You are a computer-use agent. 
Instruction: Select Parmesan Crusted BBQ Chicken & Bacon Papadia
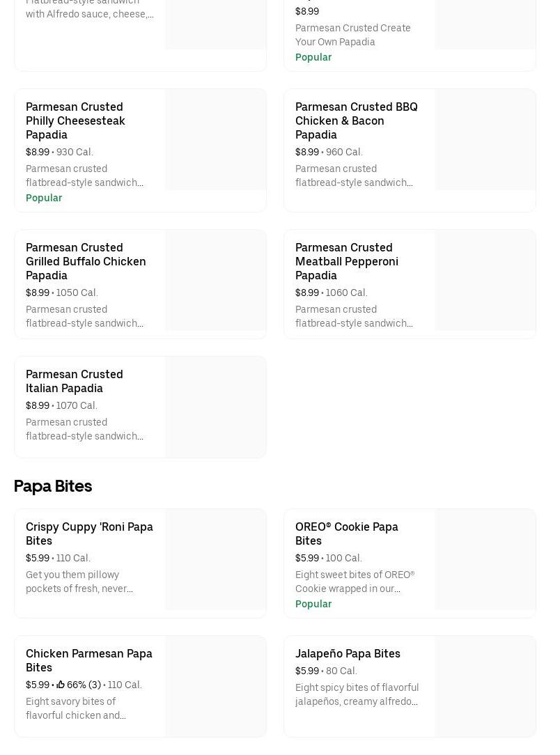[356, 120]
